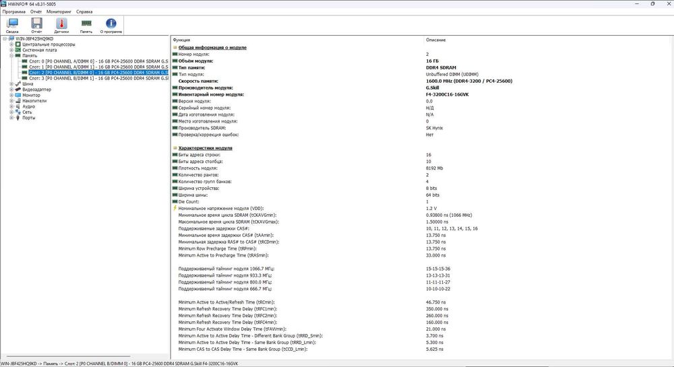Click the tRFC1min 350.000 ns value
This screenshot has width=674, height=367.
[437, 309]
